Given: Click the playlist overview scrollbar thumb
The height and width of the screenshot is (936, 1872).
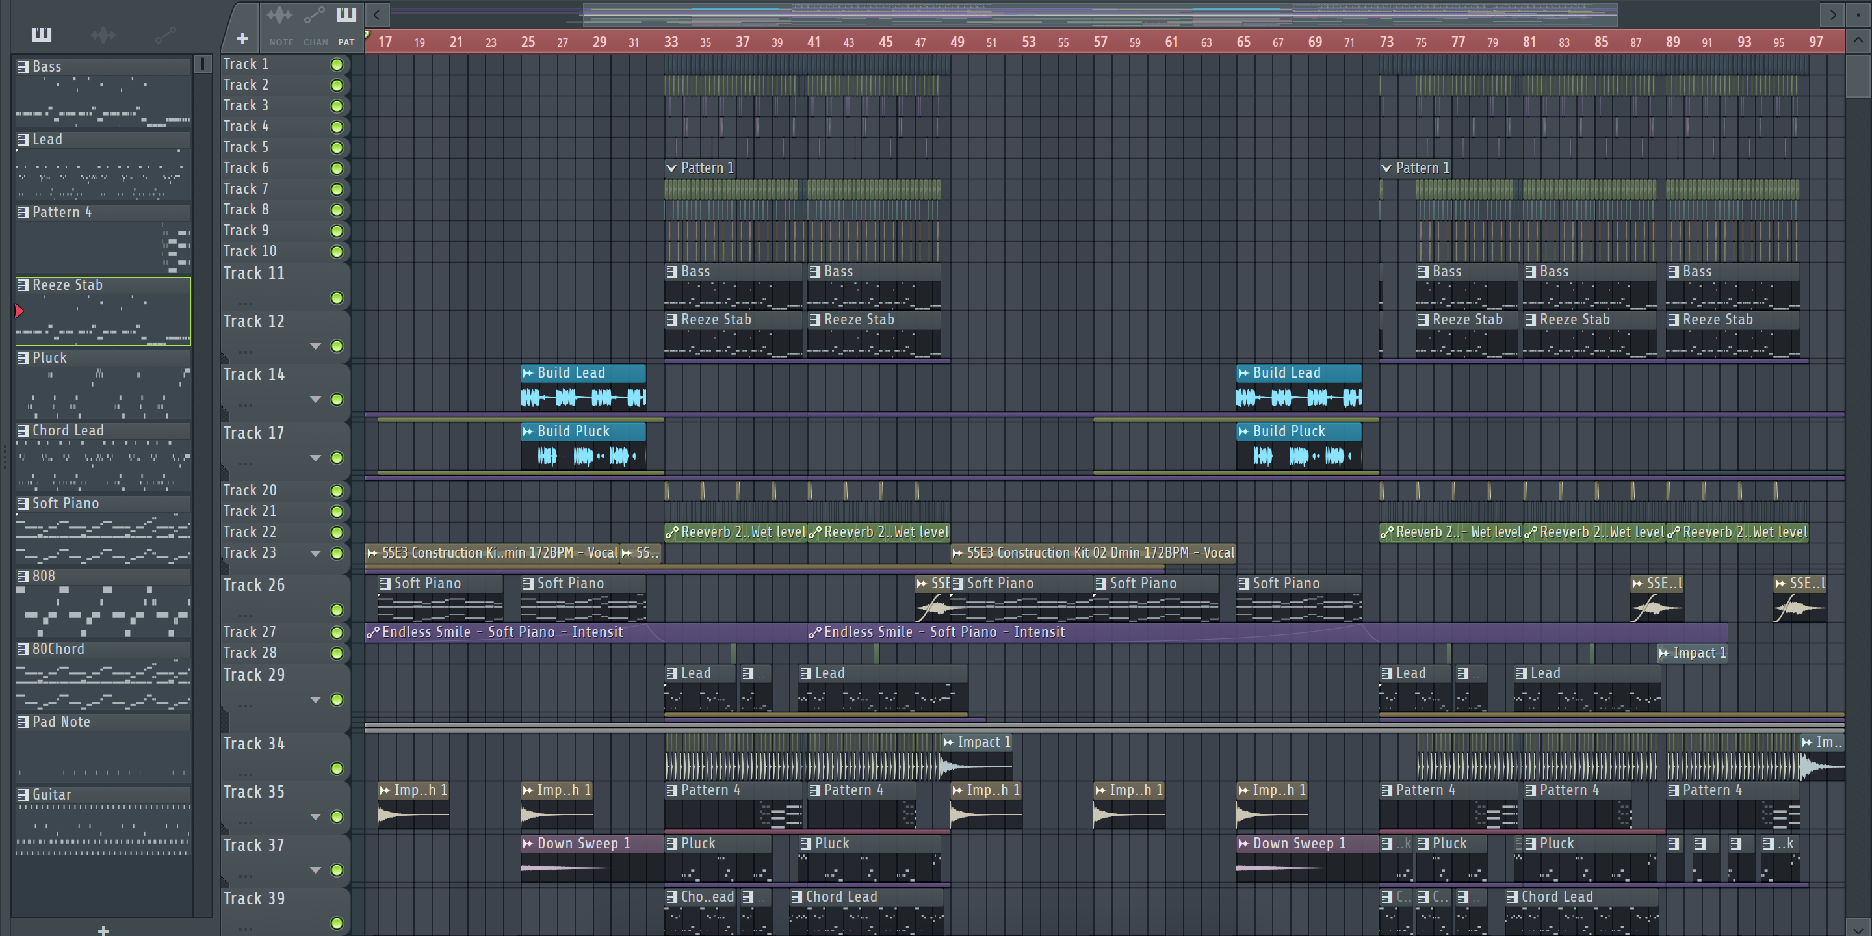Looking at the screenshot, I should pyautogui.click(x=1100, y=14).
